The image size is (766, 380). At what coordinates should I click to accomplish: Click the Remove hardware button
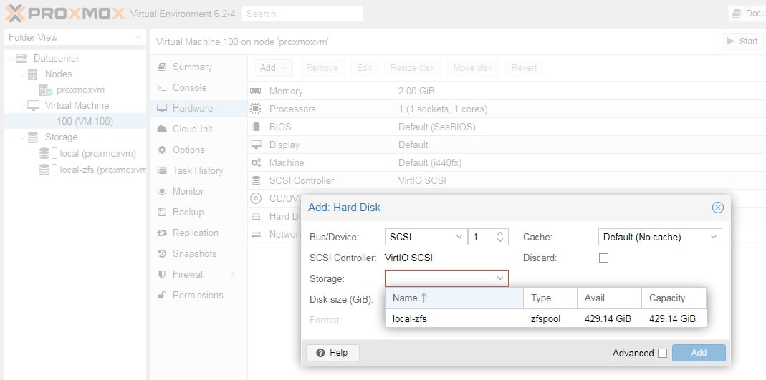[322, 68]
